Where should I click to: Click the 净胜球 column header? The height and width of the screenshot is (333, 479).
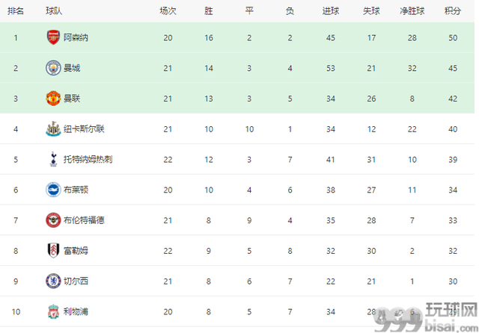(412, 11)
